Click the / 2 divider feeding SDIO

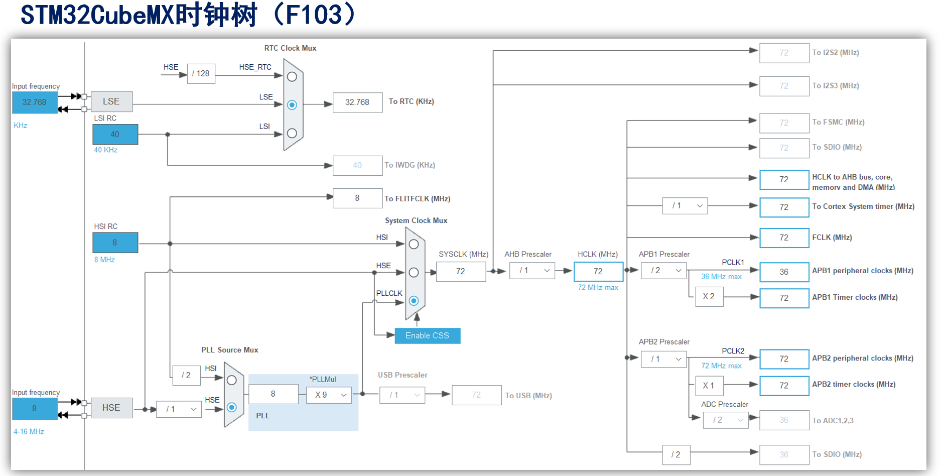coord(677,455)
